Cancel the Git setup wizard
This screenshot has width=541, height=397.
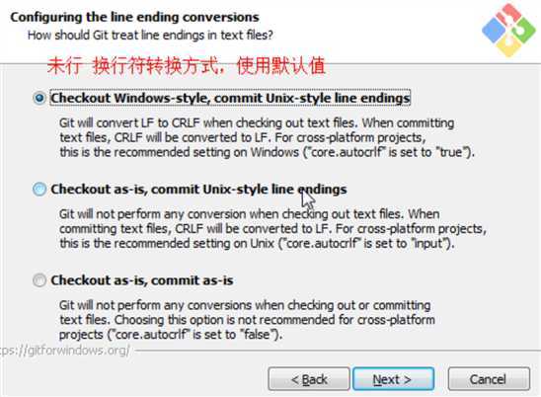pos(489,379)
